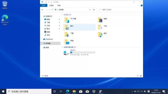The height and width of the screenshot is (94, 168).
Task: Click the Explorer search box
Action: tap(120, 10)
